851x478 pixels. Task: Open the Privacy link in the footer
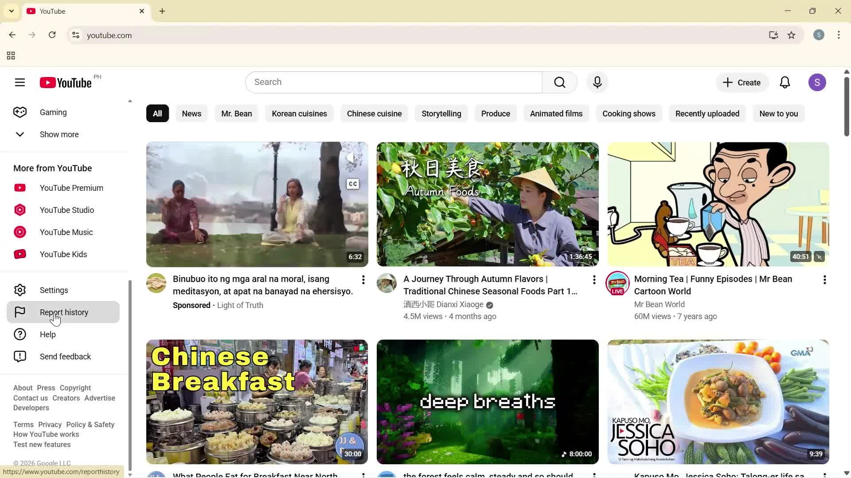49,424
